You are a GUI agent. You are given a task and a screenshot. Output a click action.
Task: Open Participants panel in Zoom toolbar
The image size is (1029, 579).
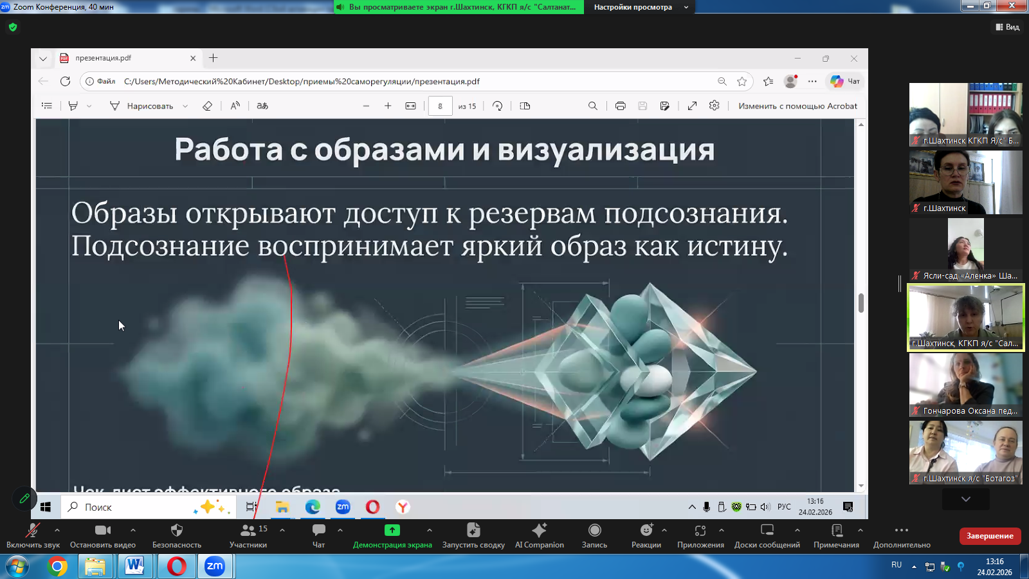click(248, 531)
